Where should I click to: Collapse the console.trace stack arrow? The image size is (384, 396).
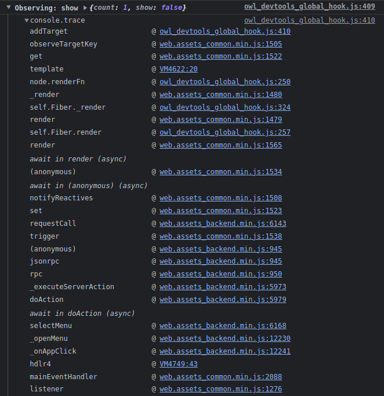pyautogui.click(x=27, y=20)
